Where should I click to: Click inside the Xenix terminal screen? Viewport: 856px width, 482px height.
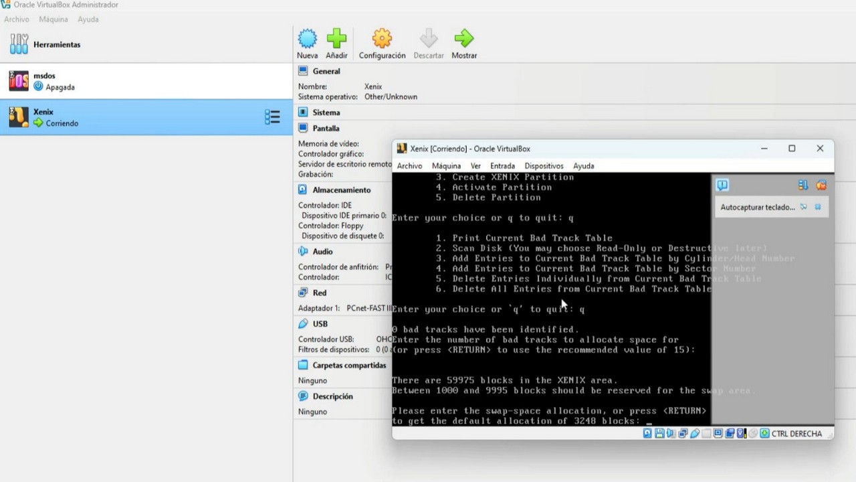(x=551, y=299)
